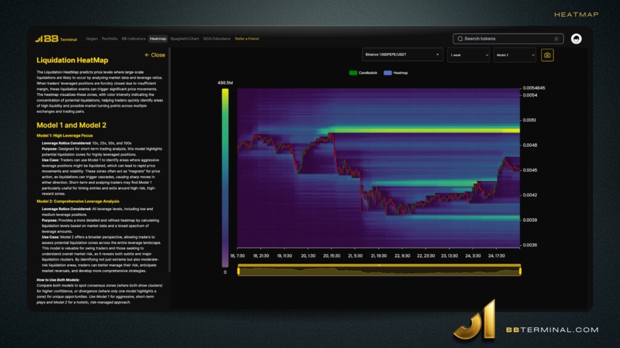Take a chart screenshot with camera icon
620x348 pixels.
(547, 55)
